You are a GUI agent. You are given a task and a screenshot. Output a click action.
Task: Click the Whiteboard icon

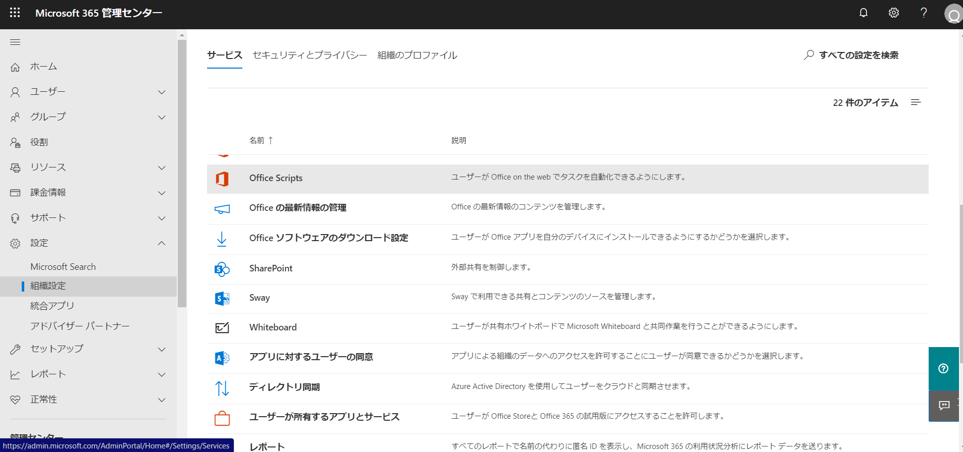222,328
